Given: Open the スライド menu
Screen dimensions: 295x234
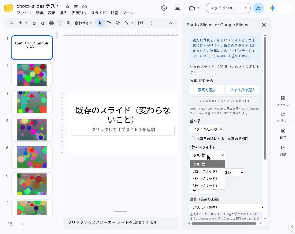Looking at the screenshot, I should [x=98, y=13].
